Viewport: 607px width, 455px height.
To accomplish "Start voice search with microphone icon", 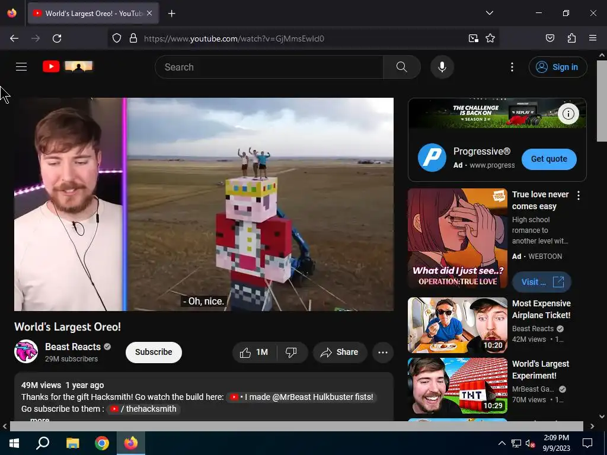I will coord(442,67).
